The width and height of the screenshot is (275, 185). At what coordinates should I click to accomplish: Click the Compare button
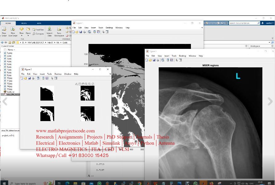[38, 34]
